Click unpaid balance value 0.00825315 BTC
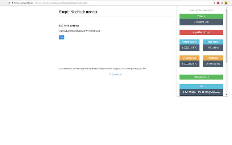The image size is (232, 145). click(189, 47)
